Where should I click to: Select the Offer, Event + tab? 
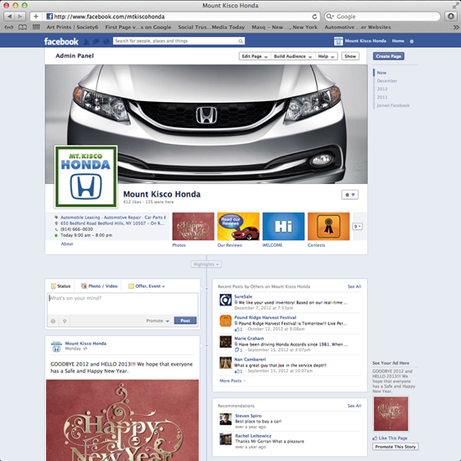click(x=147, y=286)
